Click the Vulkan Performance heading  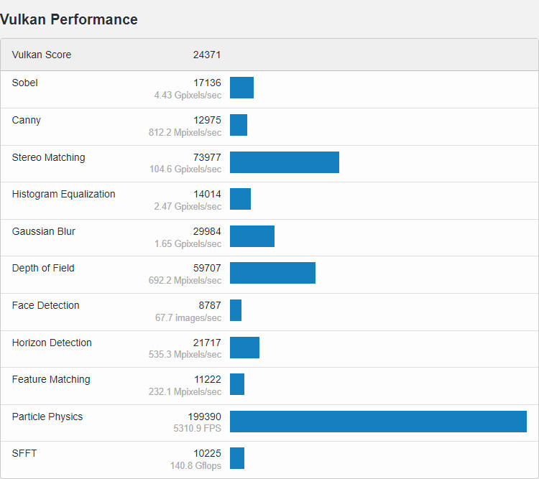point(69,19)
